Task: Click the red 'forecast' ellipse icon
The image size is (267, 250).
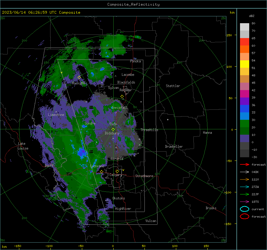Action: (244, 216)
